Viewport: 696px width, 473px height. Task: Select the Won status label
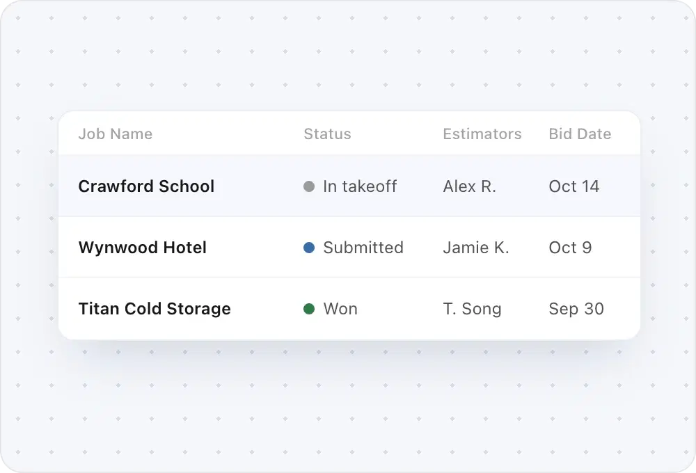click(x=340, y=309)
